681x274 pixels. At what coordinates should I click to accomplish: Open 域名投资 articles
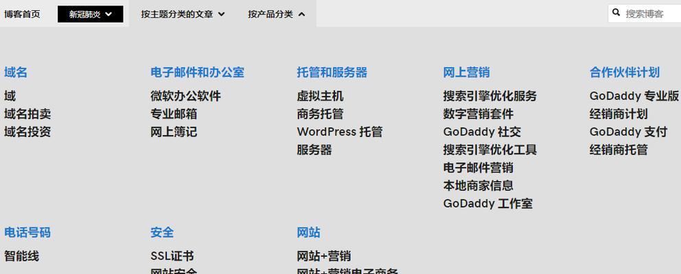click(x=27, y=132)
